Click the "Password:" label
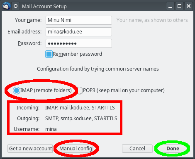 29,43
